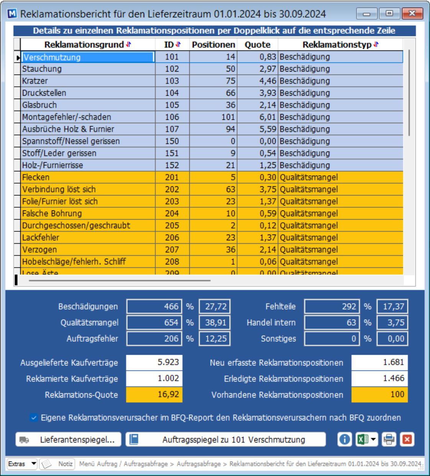Sort by Reklamationstyp sort arrows
This screenshot has width=430, height=476.
[376, 44]
